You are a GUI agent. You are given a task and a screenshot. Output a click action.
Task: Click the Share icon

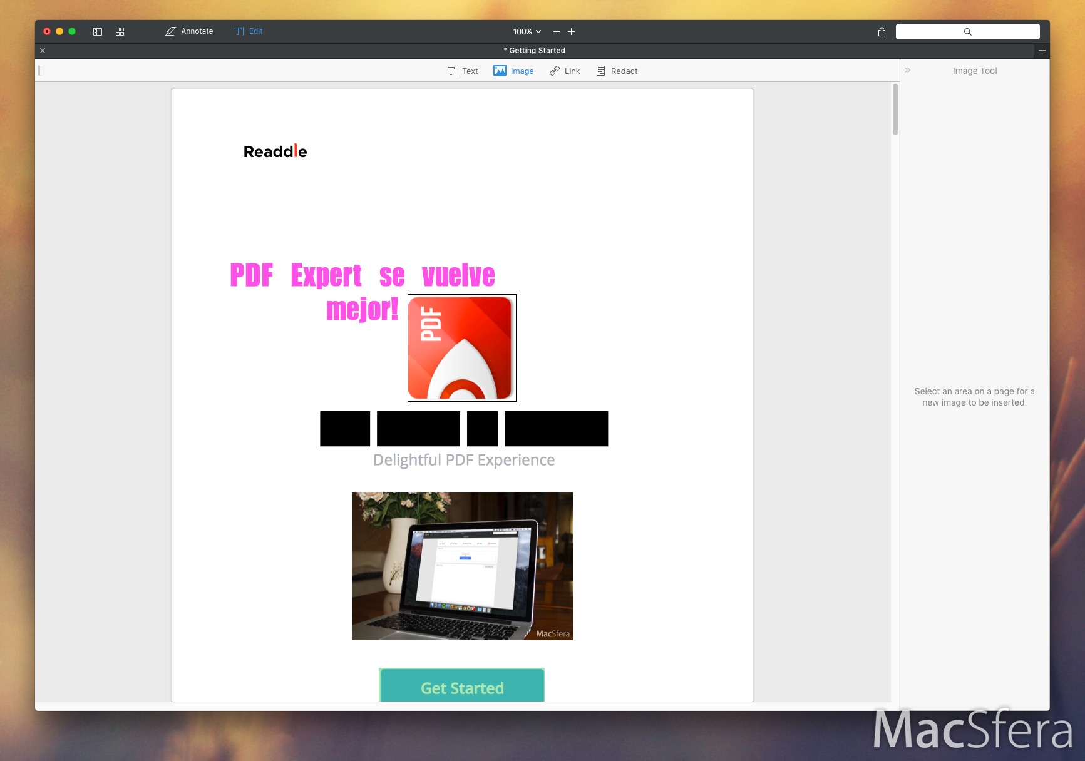(882, 31)
